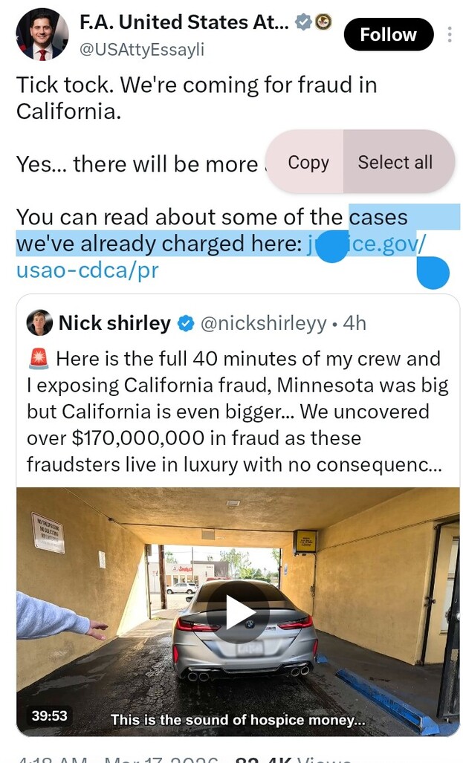The height and width of the screenshot is (763, 463).
Task: Tap Nick shirley's blue verified checkmark
Action: [186, 324]
